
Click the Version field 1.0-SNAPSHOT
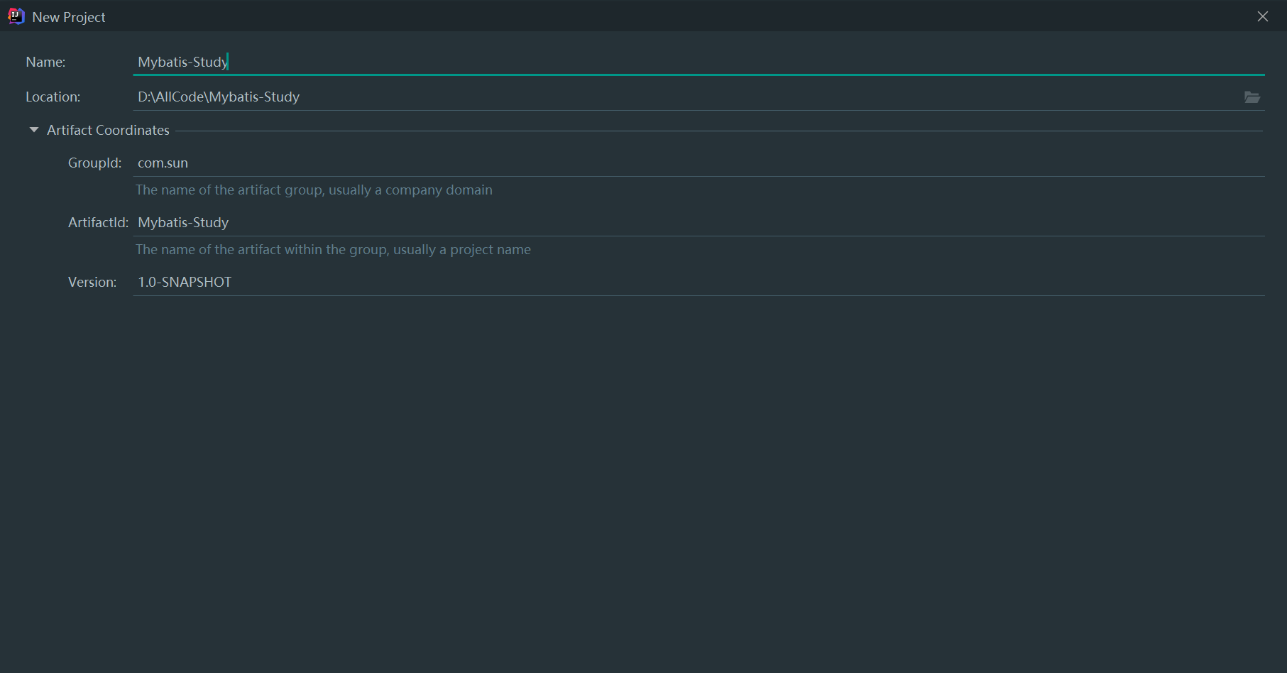tap(699, 282)
